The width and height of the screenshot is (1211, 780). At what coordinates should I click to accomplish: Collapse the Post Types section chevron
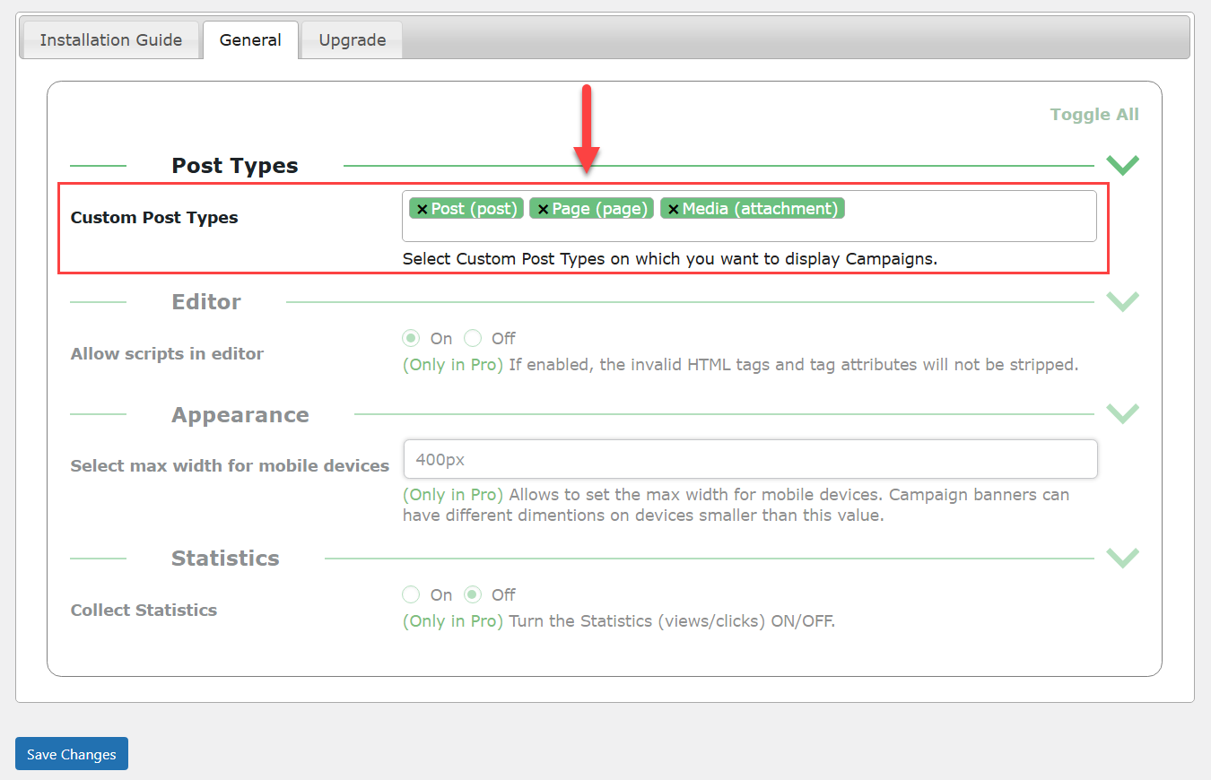click(1122, 165)
